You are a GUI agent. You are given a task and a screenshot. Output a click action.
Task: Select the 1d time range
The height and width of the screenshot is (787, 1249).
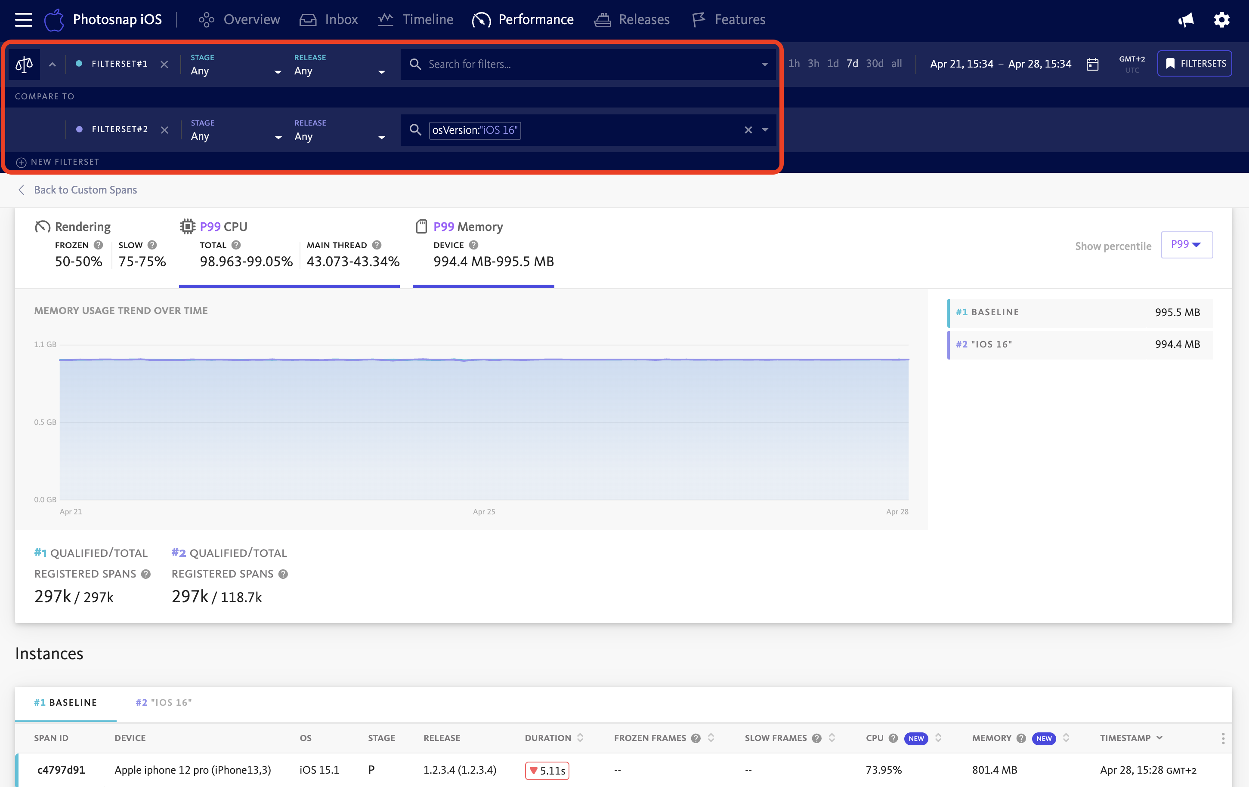click(x=832, y=63)
